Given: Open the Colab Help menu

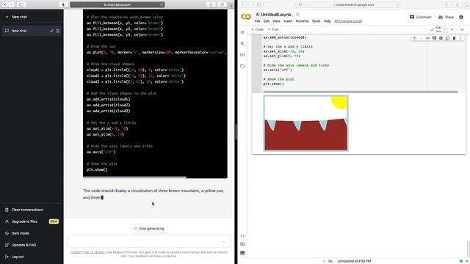Looking at the screenshot, I should pos(327,21).
